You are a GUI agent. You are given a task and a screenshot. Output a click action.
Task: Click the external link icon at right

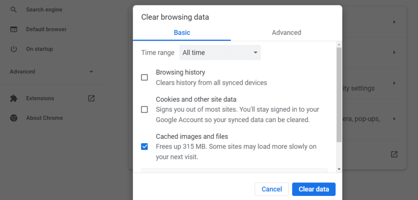point(394,154)
